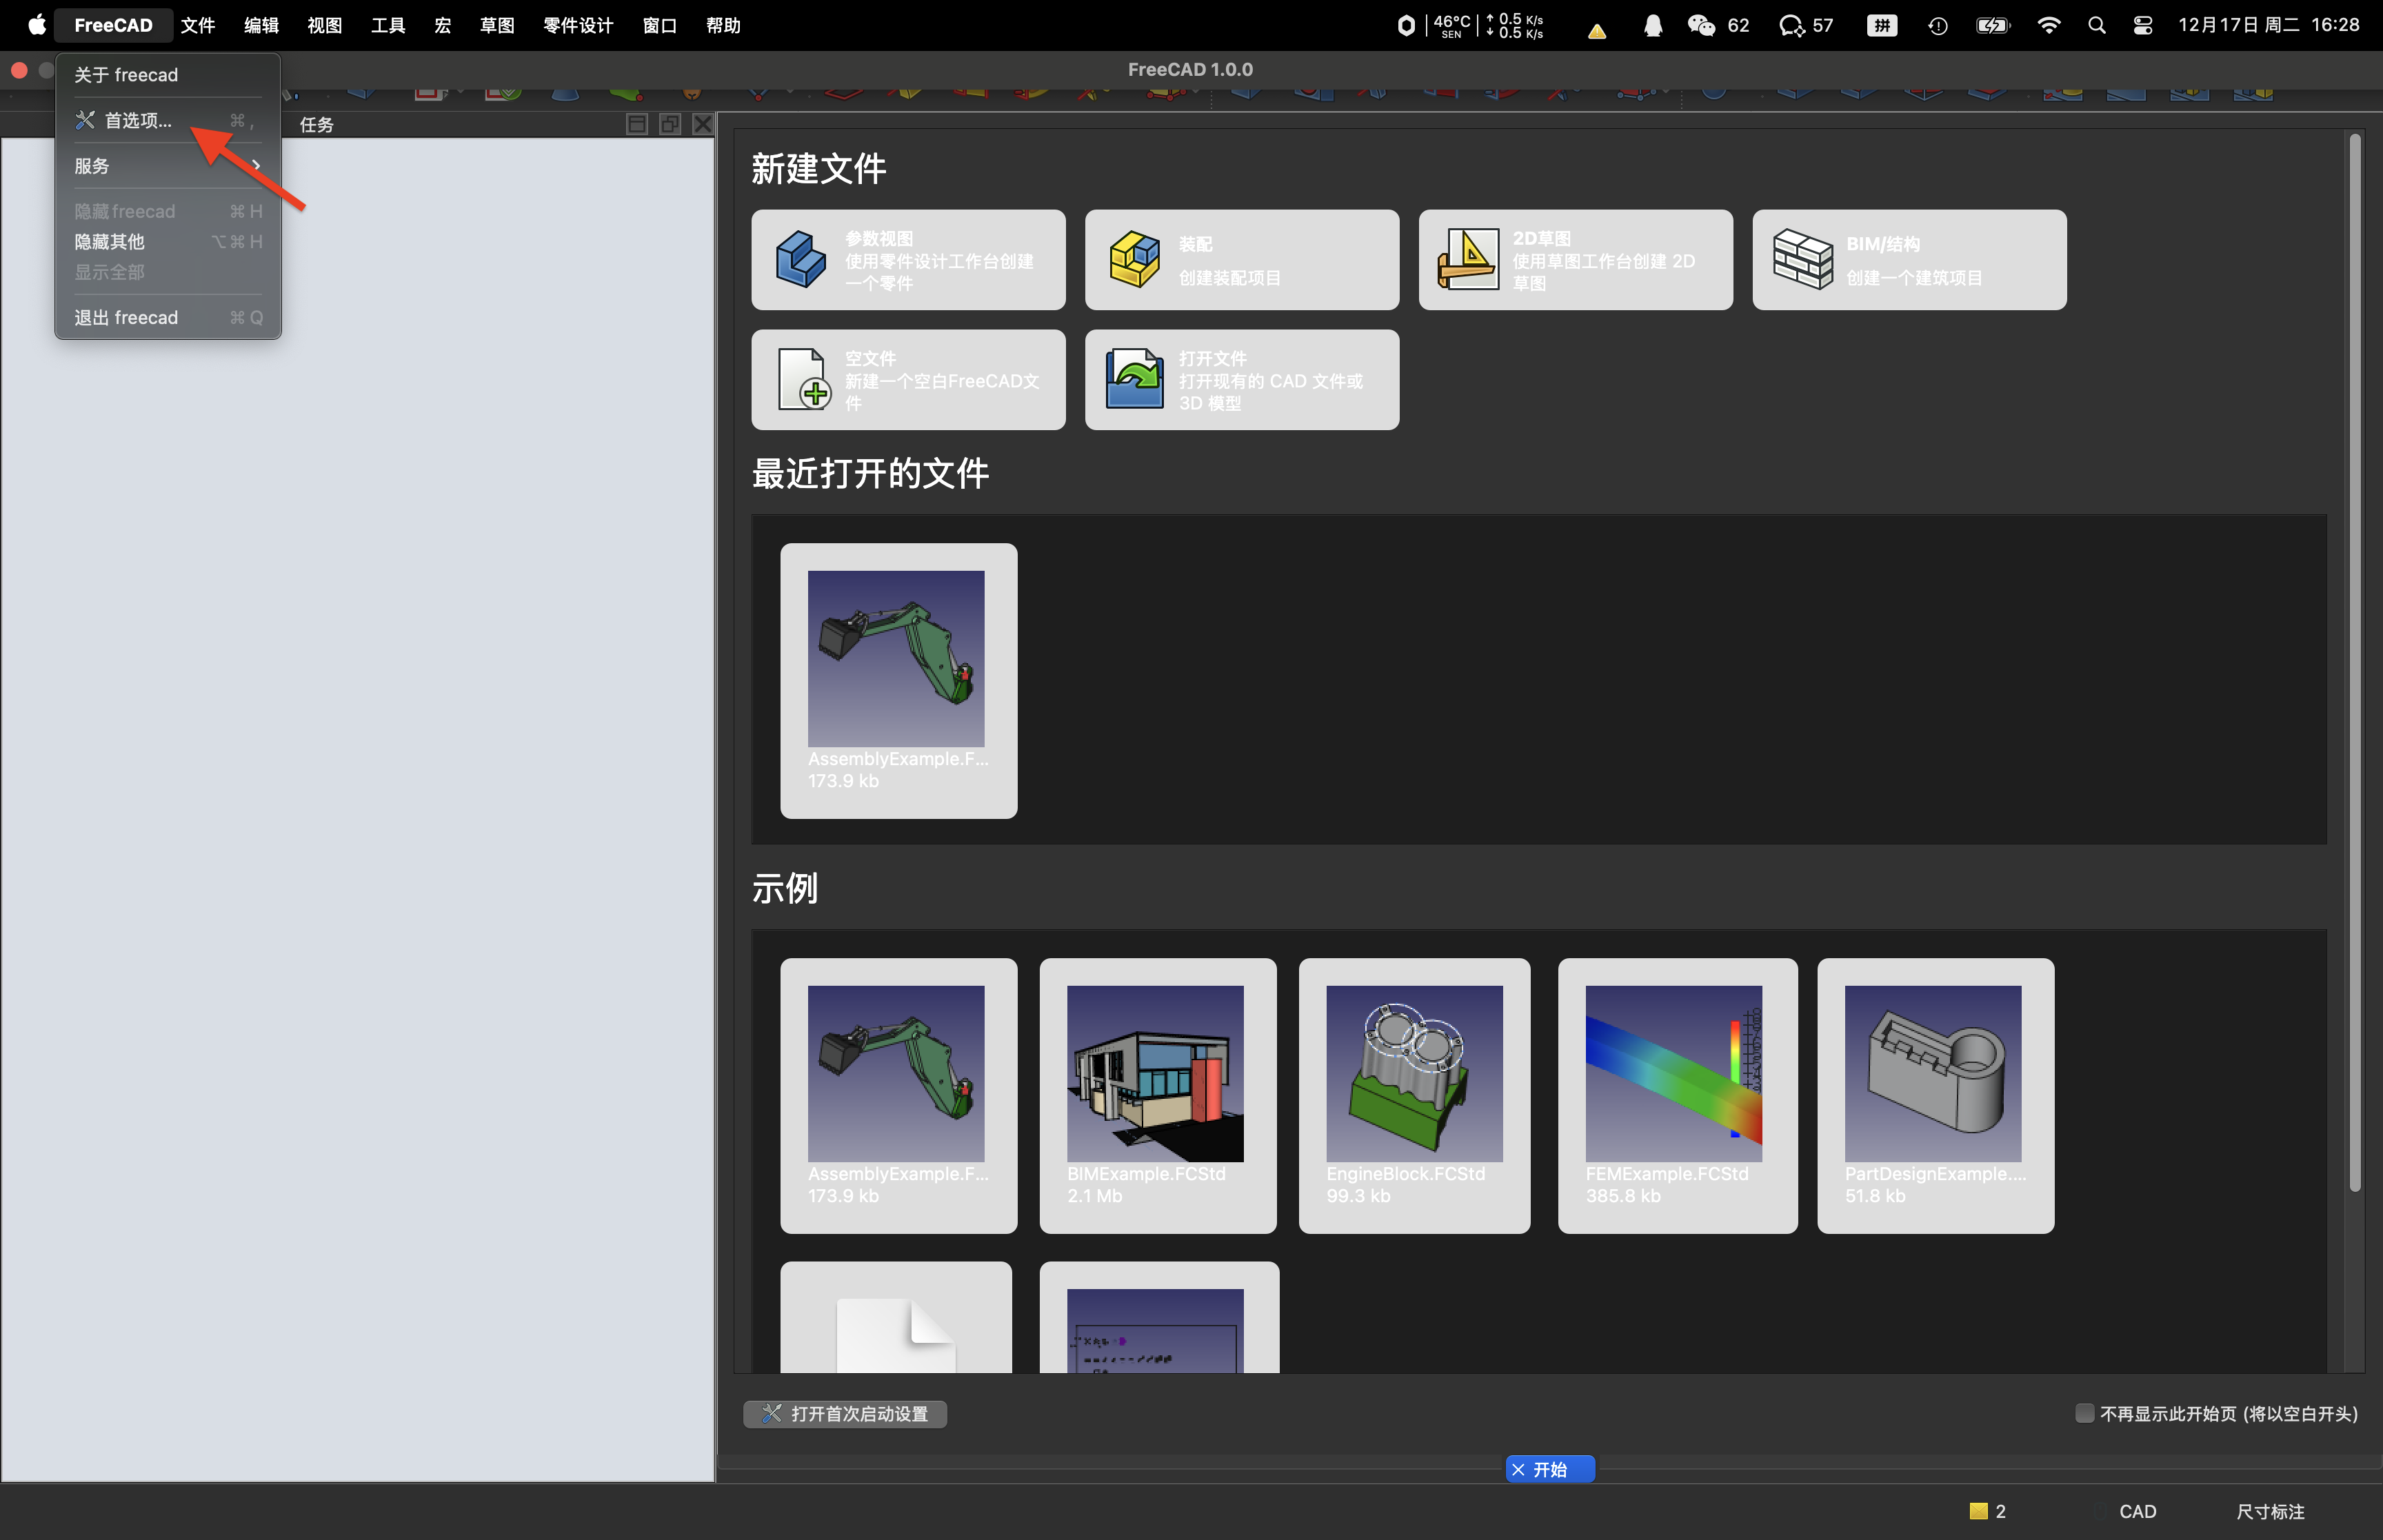The height and width of the screenshot is (1540, 2383).
Task: Collapse the task panel via minimize icon
Action: click(637, 124)
